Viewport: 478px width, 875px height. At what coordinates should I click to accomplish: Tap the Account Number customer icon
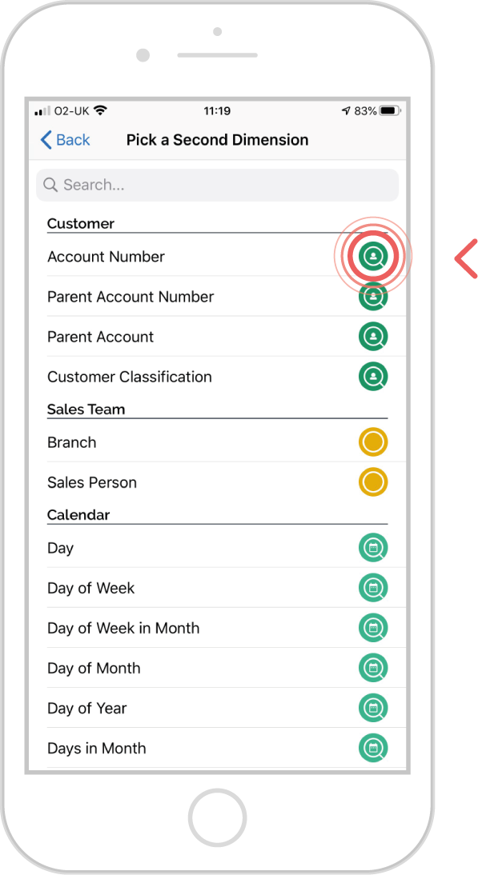point(373,257)
